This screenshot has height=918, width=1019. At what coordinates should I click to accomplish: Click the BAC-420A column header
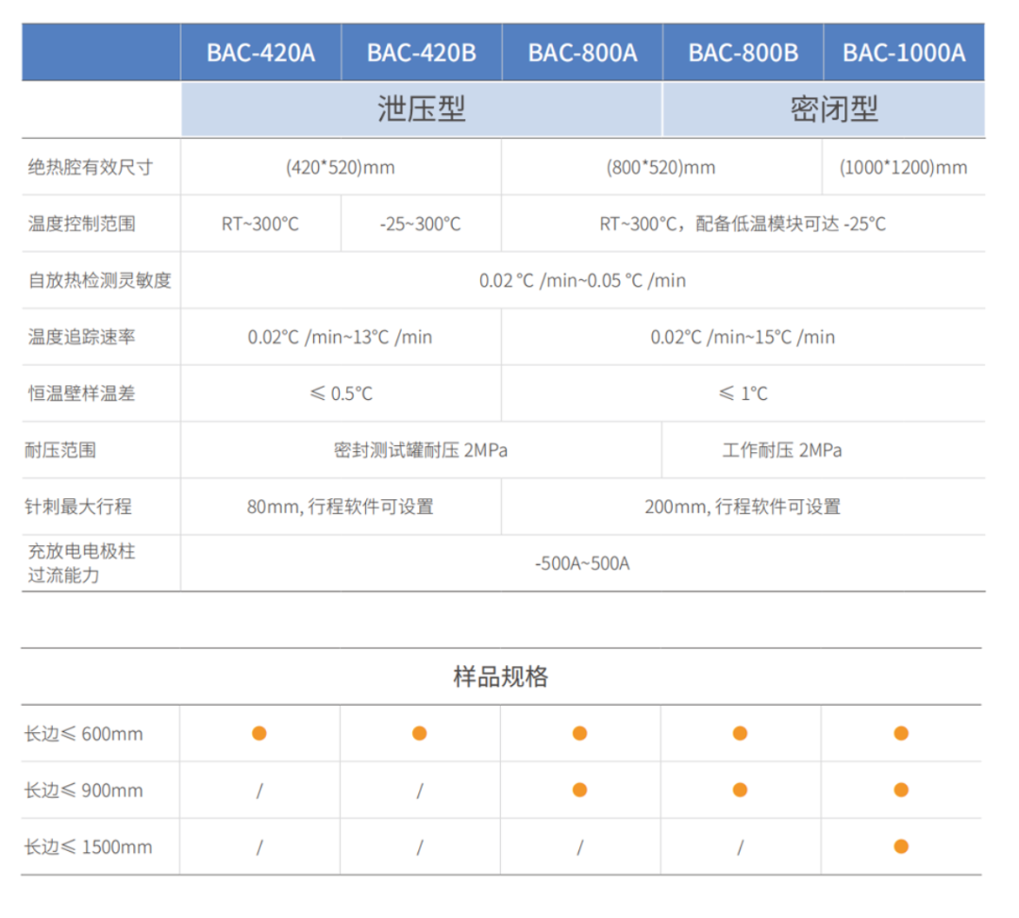(x=260, y=53)
